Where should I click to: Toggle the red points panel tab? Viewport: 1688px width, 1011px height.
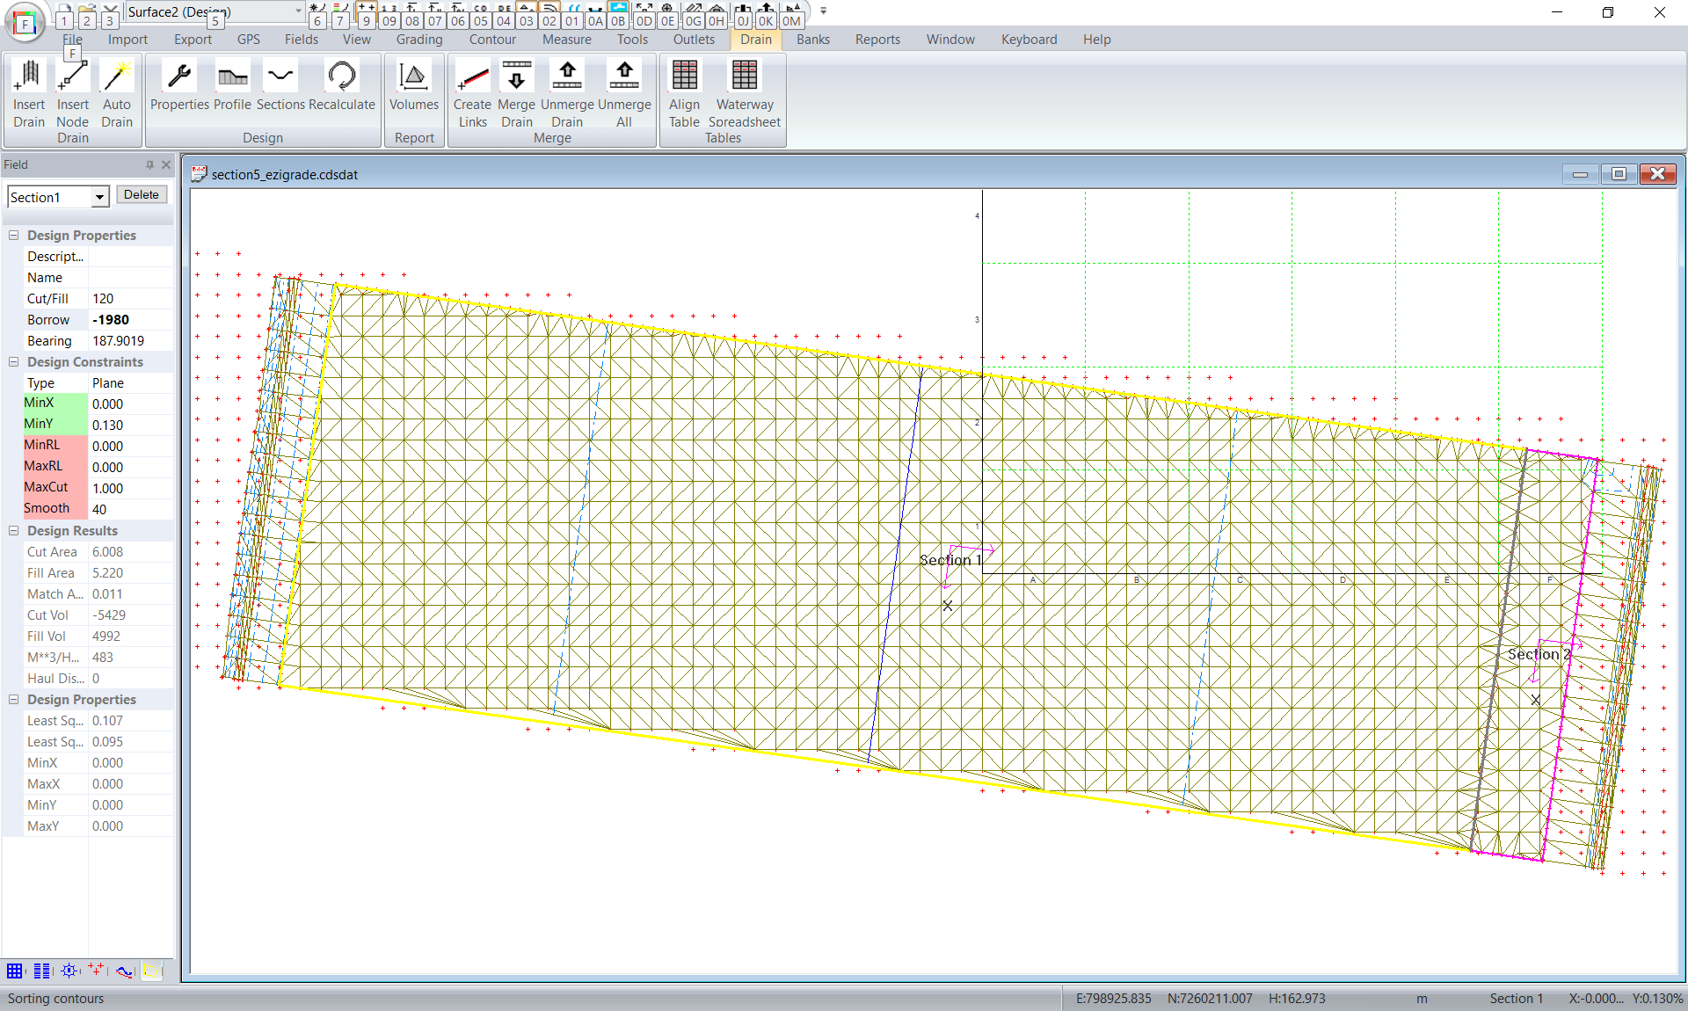tap(96, 971)
